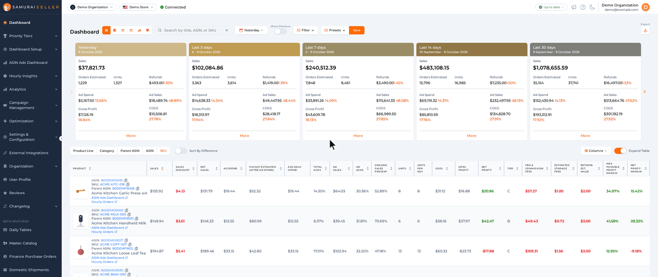Select the grid view icon beside Dashboard title

[x=106, y=30]
